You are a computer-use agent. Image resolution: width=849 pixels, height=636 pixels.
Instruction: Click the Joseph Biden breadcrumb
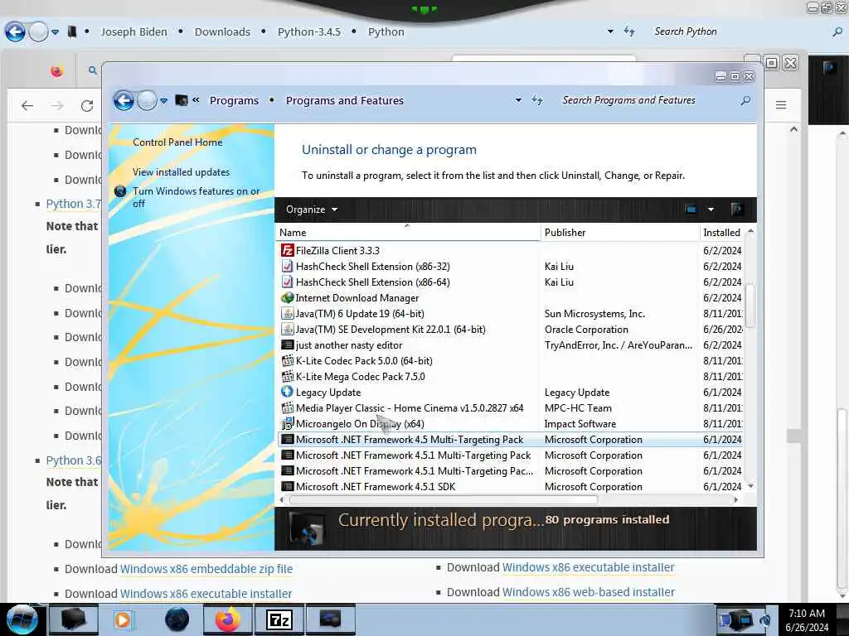point(133,32)
